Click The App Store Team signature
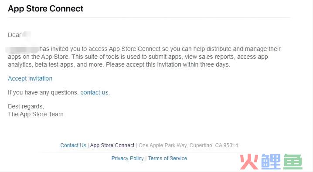Screen dimensions: 313x172 click(36, 114)
